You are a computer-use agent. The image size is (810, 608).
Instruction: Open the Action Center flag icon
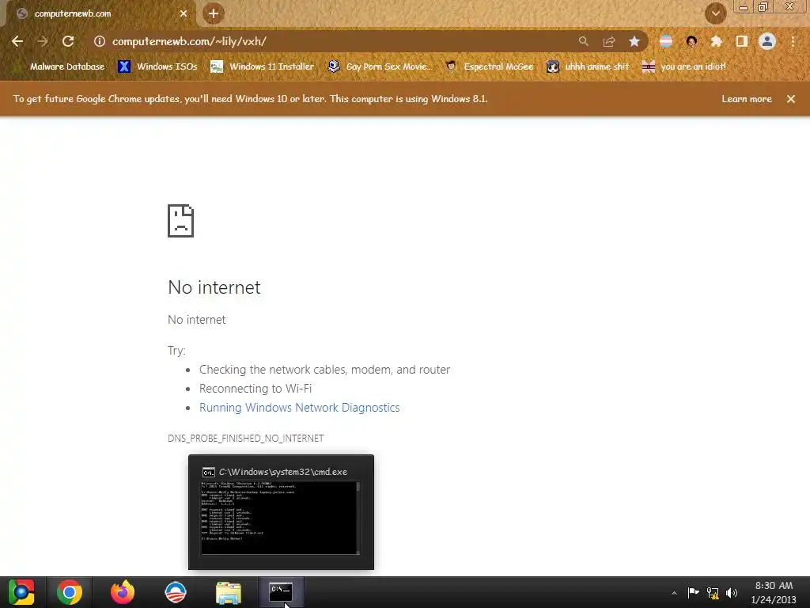pyautogui.click(x=693, y=592)
